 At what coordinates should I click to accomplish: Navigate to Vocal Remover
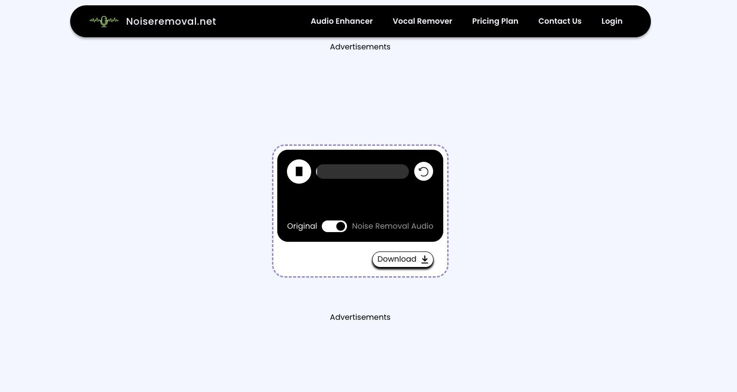422,21
